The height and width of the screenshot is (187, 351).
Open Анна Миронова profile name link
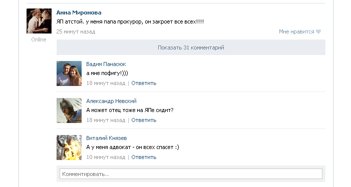click(79, 12)
